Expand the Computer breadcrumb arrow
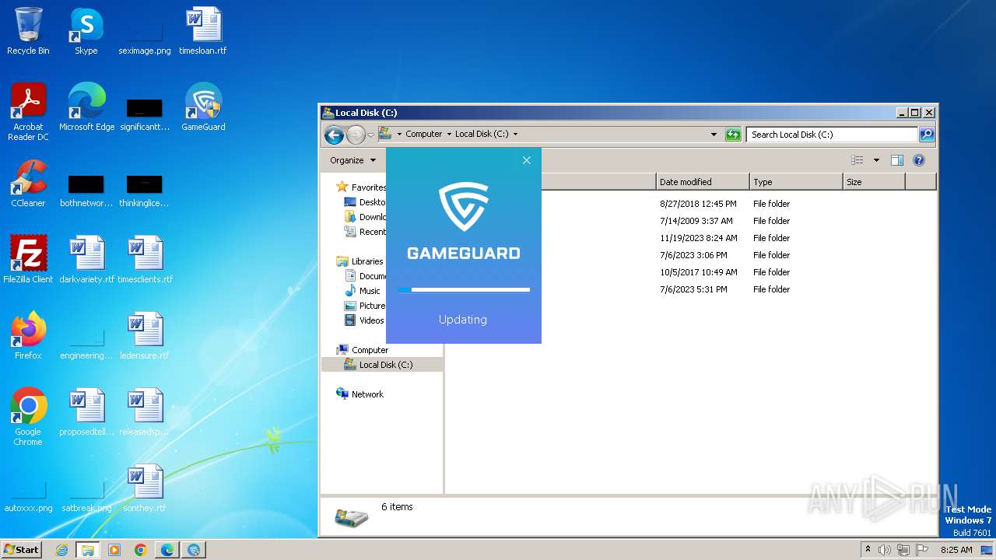This screenshot has height=560, width=996. 449,135
